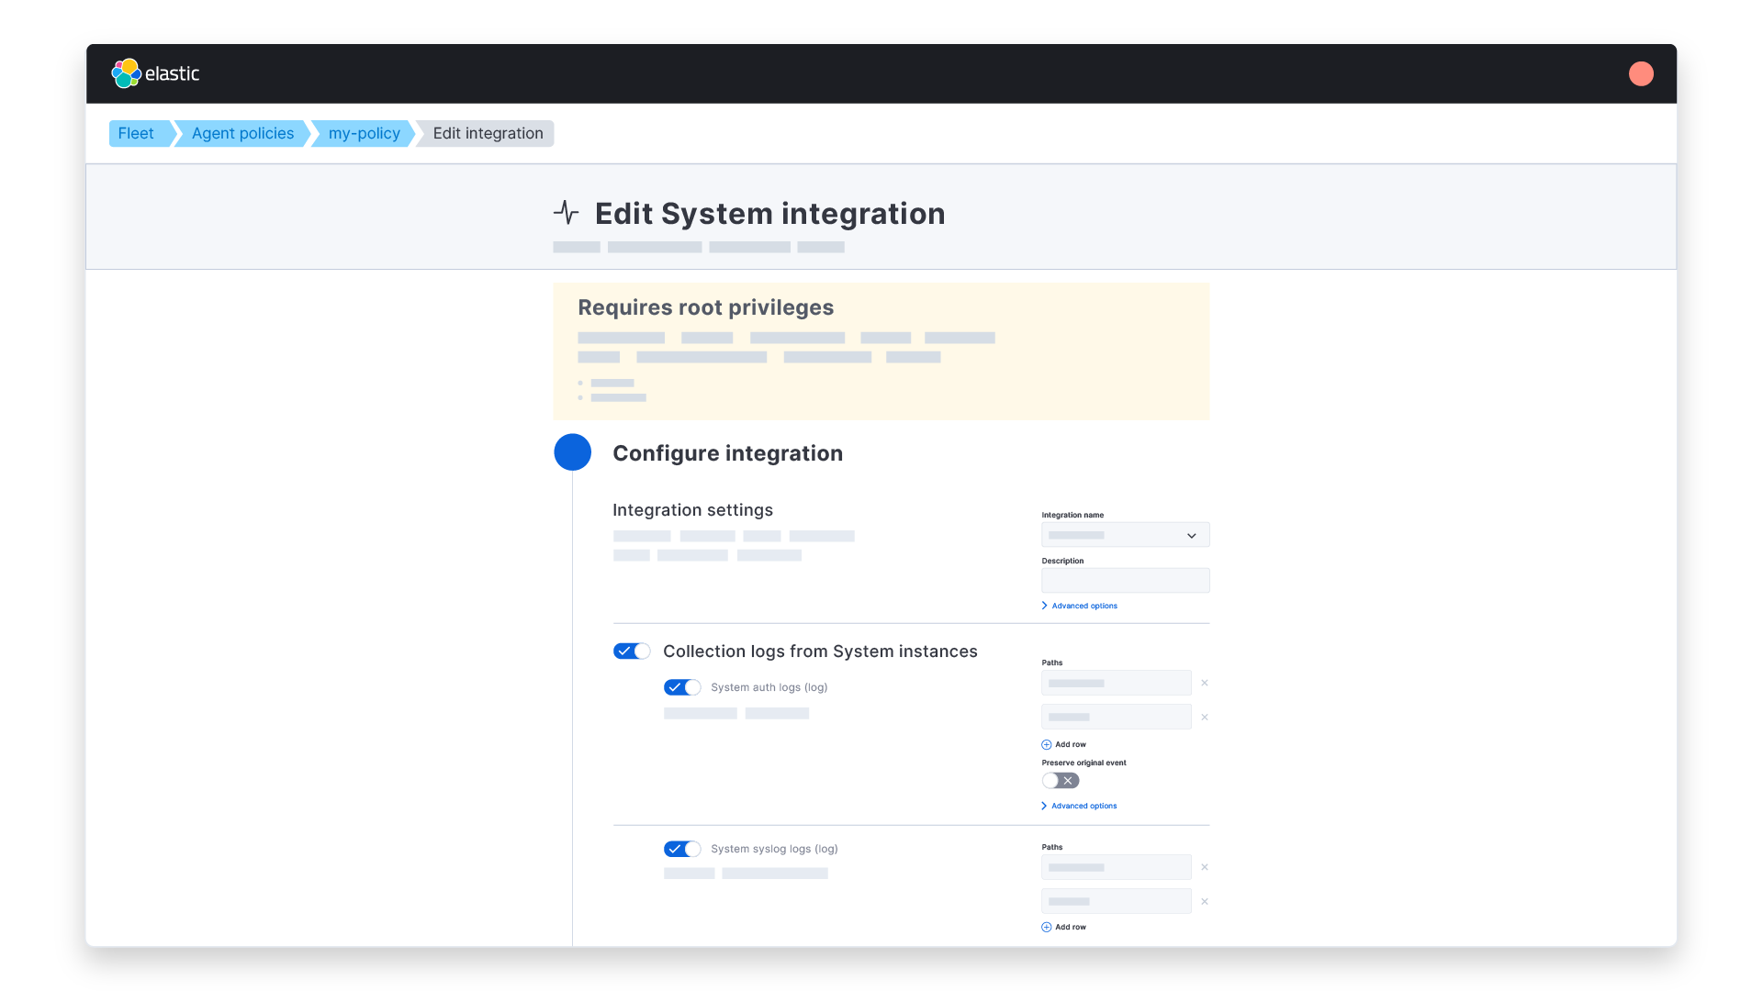Disable the System syslog logs toggle
Image resolution: width=1763 pixels, height=991 pixels.
(x=682, y=849)
